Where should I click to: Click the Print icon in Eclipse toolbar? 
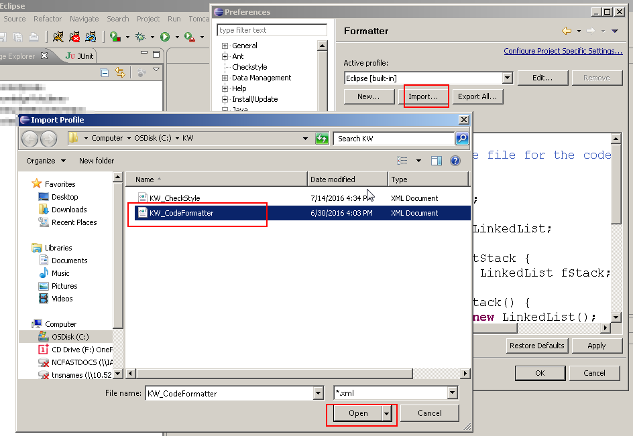(34, 36)
